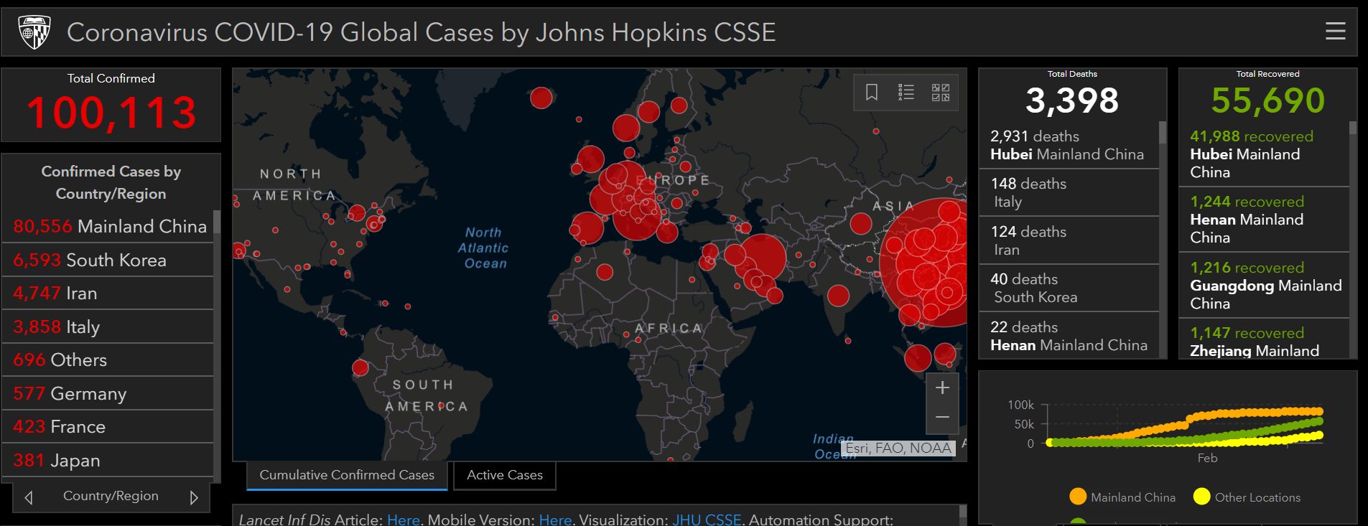Toggle the Mainland China orange legend swatch
The height and width of the screenshot is (526, 1368).
pos(1077,497)
